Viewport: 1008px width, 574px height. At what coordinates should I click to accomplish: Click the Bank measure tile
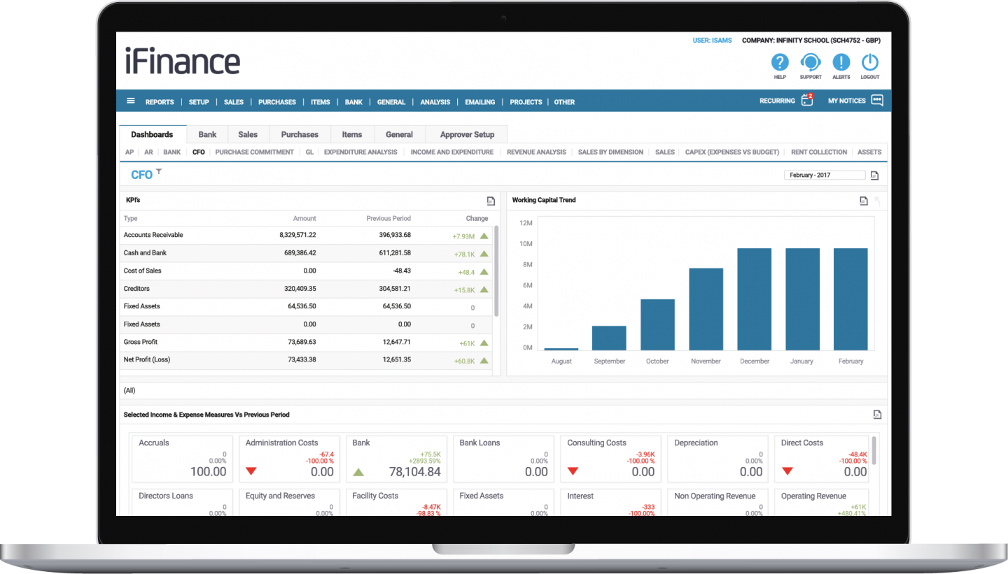coord(396,459)
